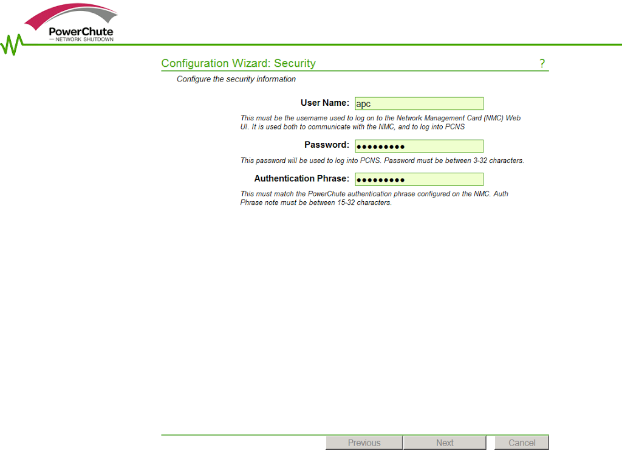
Task: Click the Password label
Action: pos(326,145)
